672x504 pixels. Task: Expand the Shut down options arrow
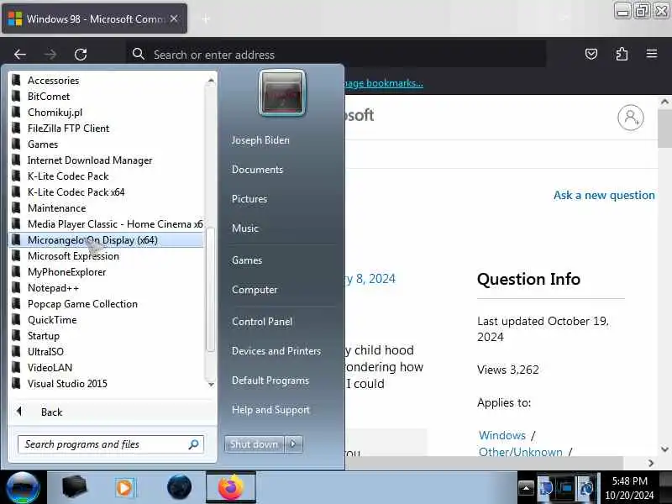pos(293,444)
